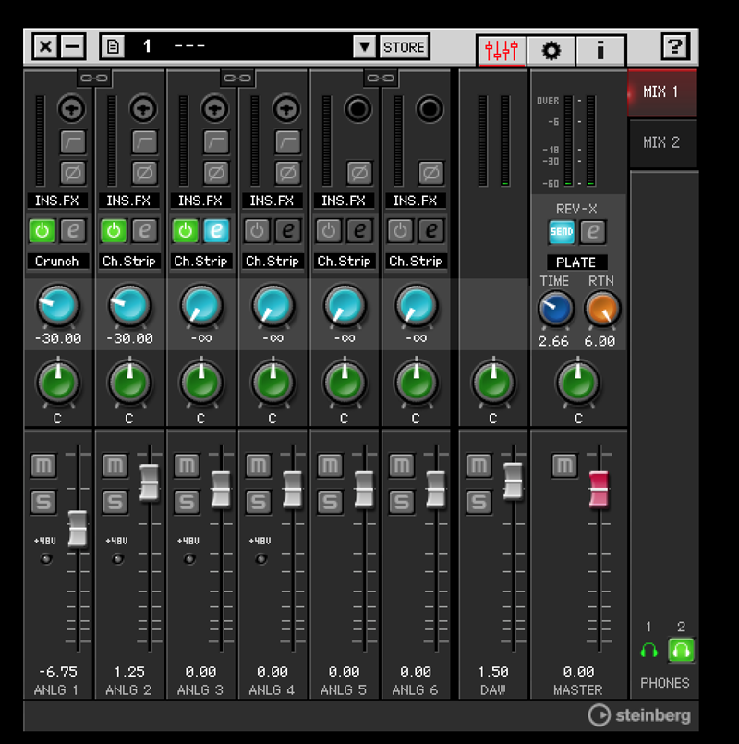Image resolution: width=739 pixels, height=744 pixels.
Task: Turn on ANLG 4 effect power button
Action: 257,231
